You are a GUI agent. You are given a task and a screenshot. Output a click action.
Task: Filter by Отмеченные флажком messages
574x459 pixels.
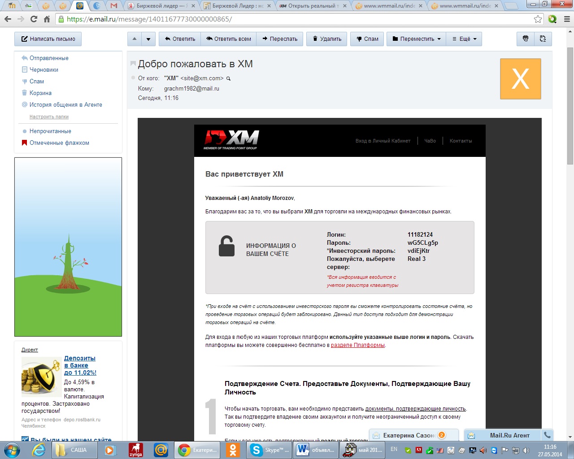click(x=59, y=143)
